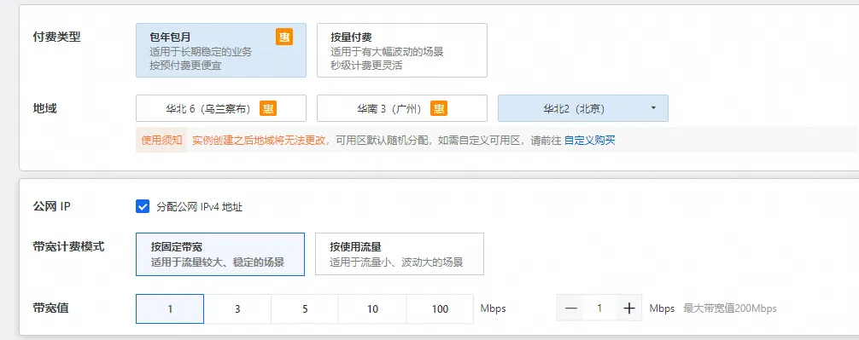The height and width of the screenshot is (340, 859).
Task: Click the 使用须知 label
Action: [161, 141]
